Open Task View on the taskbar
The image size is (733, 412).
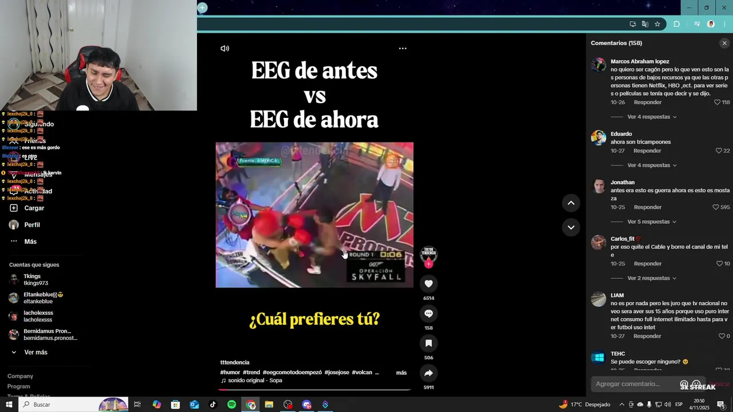coord(137,405)
